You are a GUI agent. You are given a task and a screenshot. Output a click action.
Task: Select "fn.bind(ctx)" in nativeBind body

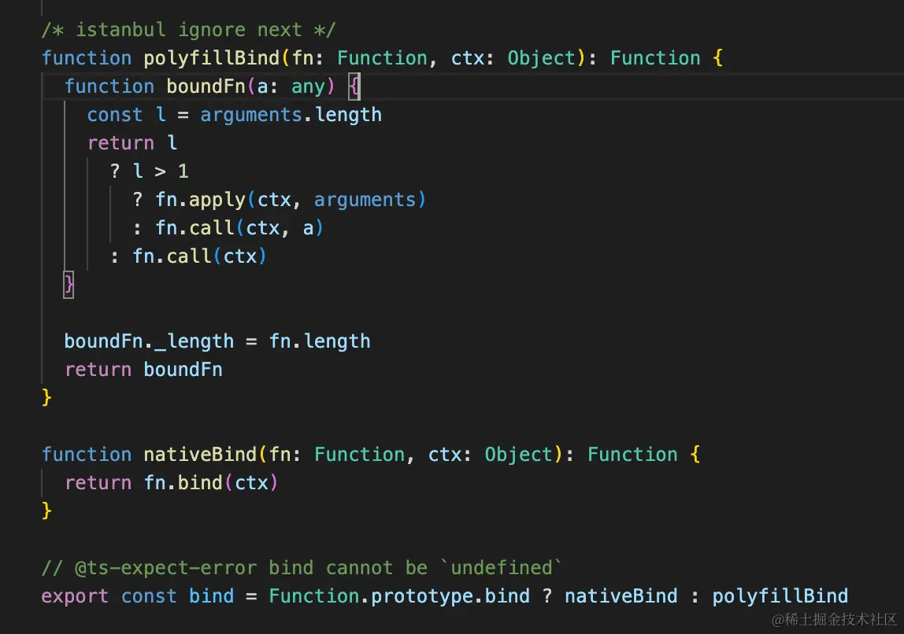pyautogui.click(x=211, y=482)
